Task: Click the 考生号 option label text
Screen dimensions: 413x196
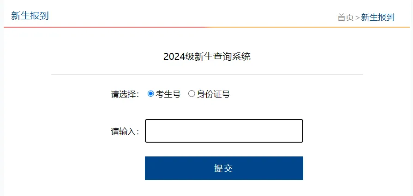Action: pyautogui.click(x=168, y=94)
